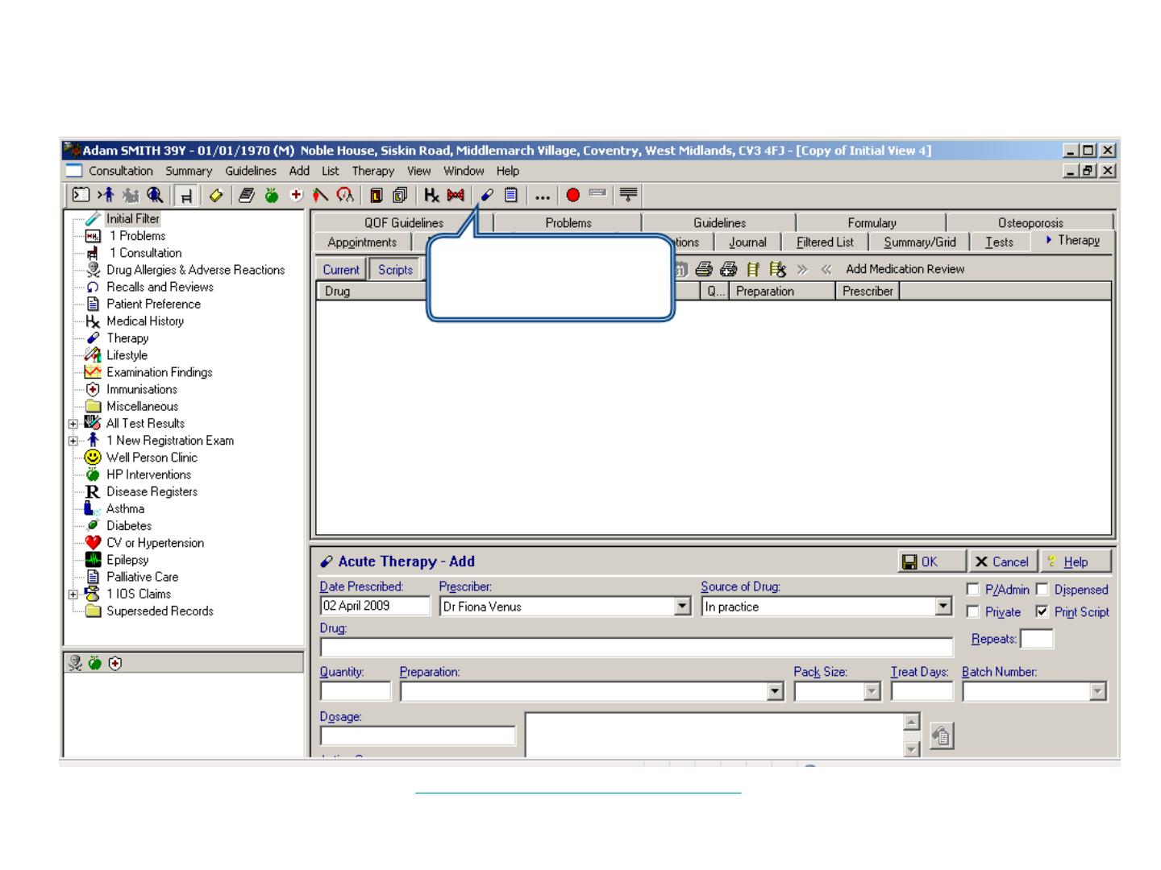
Task: Enable the Private checkbox
Action: click(x=973, y=612)
